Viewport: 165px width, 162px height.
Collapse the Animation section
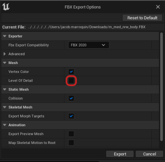click(5, 125)
